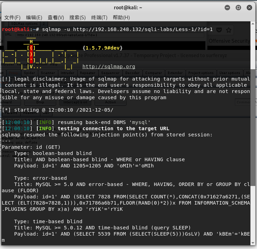Open the http://sqlmap.org link
This screenshot has height=249, width=257.
(109, 66)
